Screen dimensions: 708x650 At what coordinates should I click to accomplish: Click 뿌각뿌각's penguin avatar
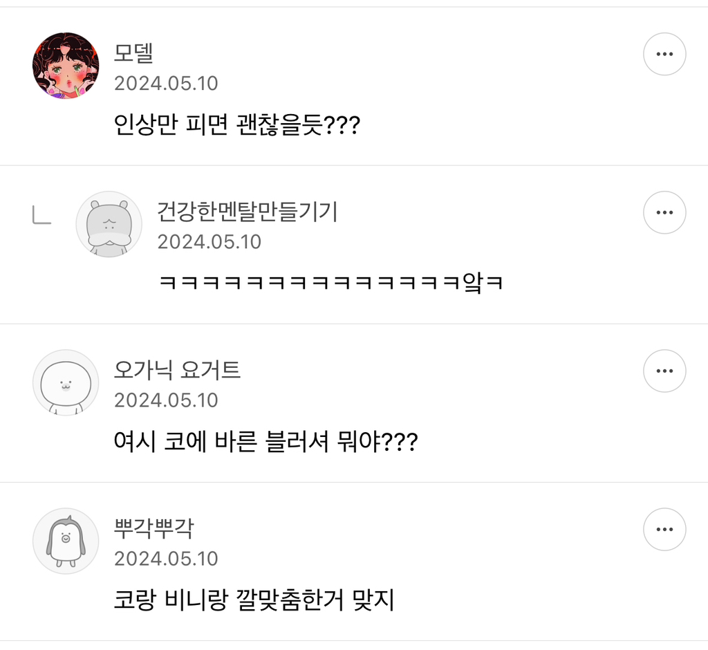pyautogui.click(x=66, y=541)
